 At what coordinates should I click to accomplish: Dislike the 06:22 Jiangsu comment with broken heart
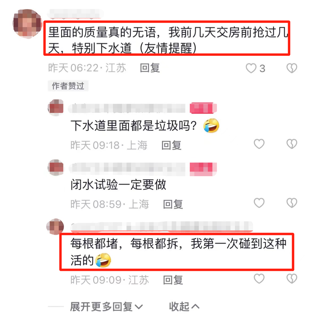pos(292,68)
